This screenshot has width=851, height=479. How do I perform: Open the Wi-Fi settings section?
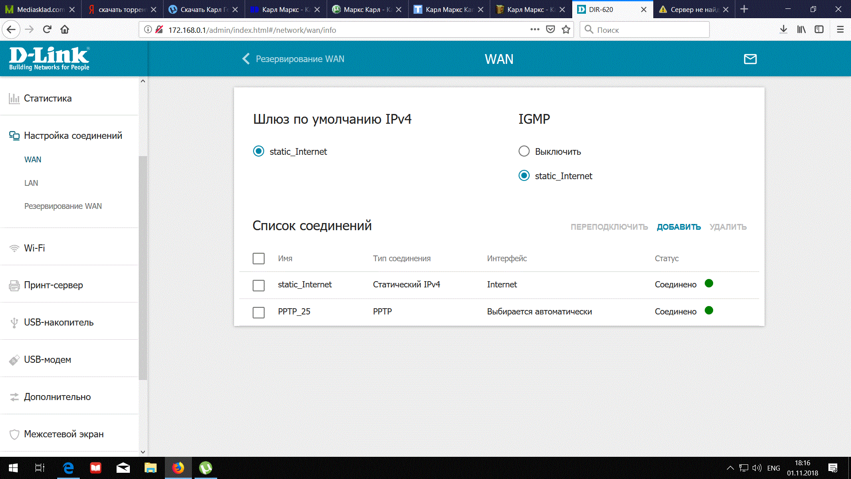pos(34,248)
